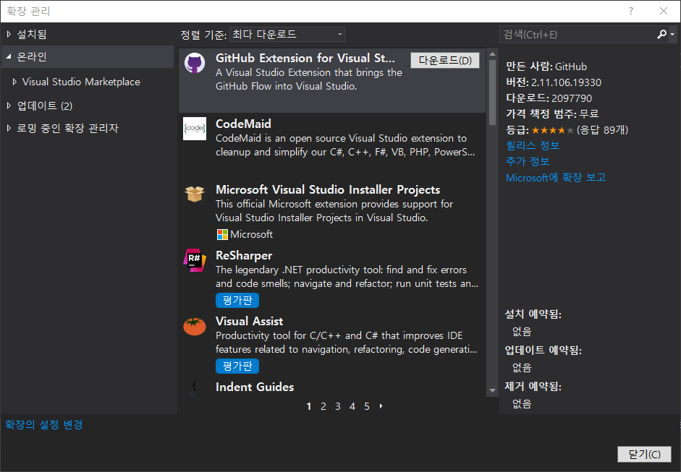Click the 검색(Ctrl+E) search field

click(x=578, y=34)
